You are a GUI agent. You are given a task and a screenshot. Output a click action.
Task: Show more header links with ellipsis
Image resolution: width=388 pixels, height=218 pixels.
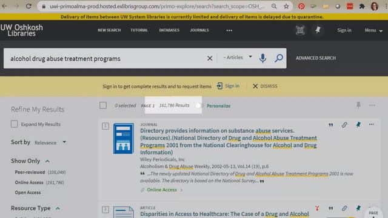pos(229,30)
